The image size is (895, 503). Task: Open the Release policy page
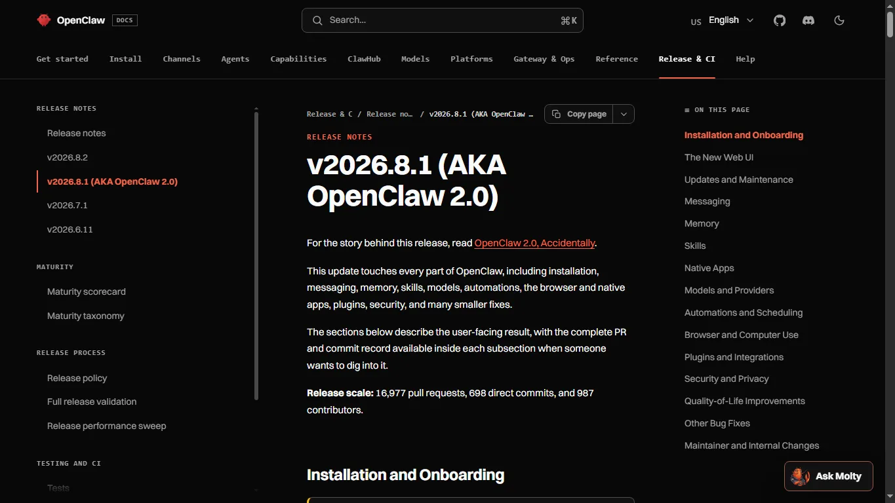pos(77,378)
